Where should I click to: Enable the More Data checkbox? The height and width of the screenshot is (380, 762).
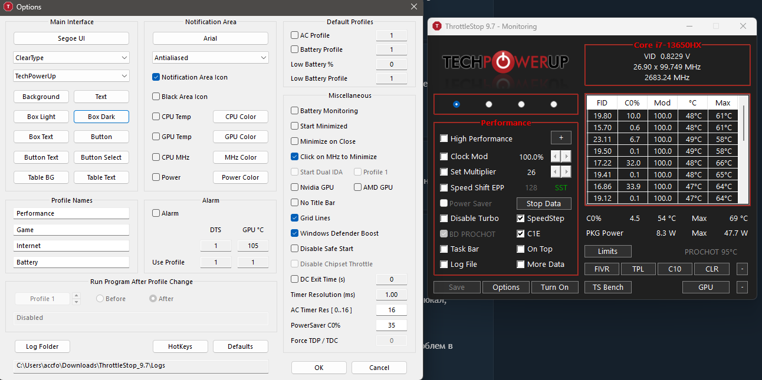[521, 265]
